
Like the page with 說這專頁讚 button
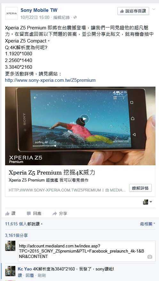click(x=133, y=11)
